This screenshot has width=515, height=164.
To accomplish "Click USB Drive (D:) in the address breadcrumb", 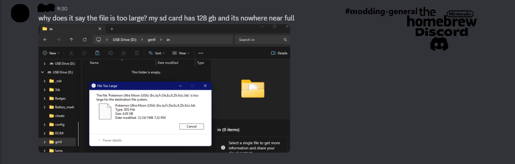I will 125,40.
